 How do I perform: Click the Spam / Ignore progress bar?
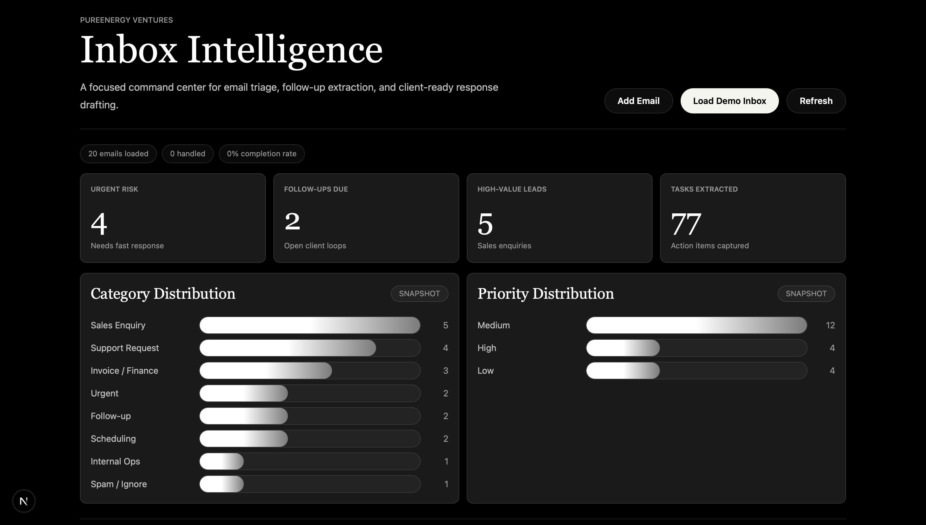[310, 484]
